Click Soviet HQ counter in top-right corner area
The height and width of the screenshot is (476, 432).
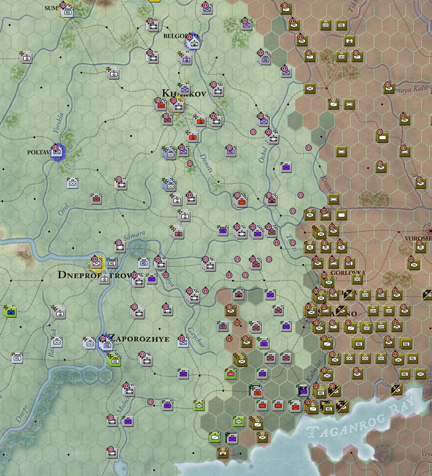341,25
